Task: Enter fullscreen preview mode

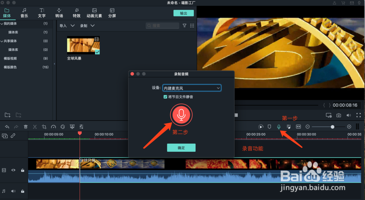Action: click(358, 115)
